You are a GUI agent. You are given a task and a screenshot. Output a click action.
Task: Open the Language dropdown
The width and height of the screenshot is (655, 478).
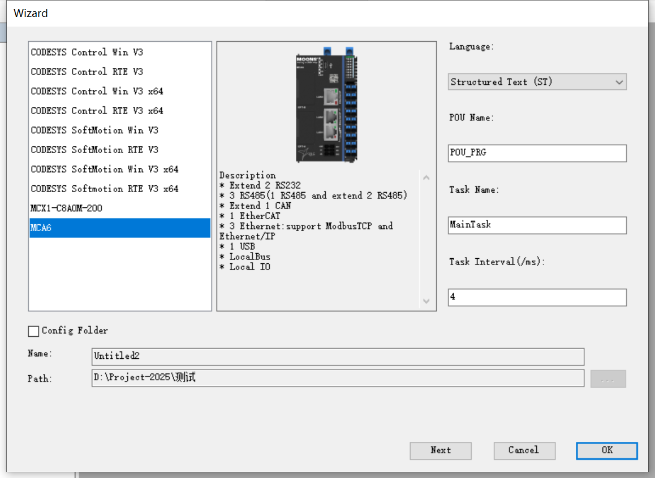coord(537,82)
